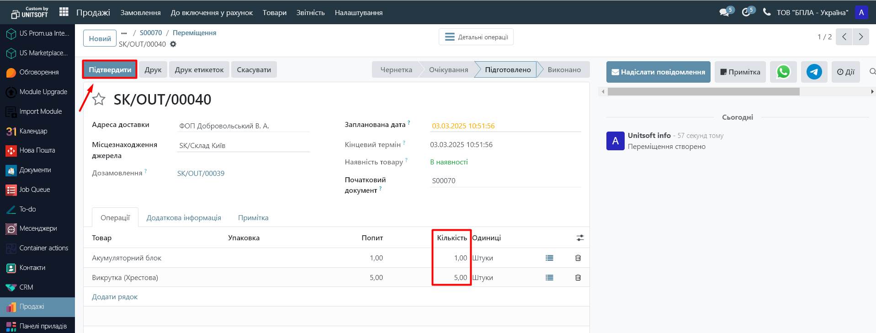Click the phone call icon

767,12
